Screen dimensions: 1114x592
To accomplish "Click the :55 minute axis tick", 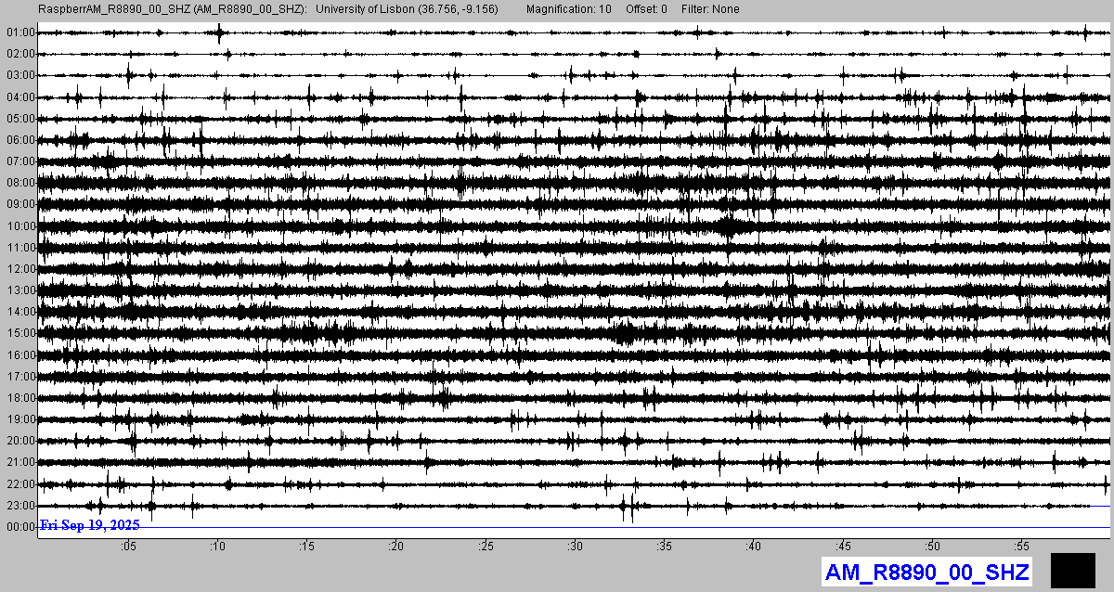I will pos(1022,547).
